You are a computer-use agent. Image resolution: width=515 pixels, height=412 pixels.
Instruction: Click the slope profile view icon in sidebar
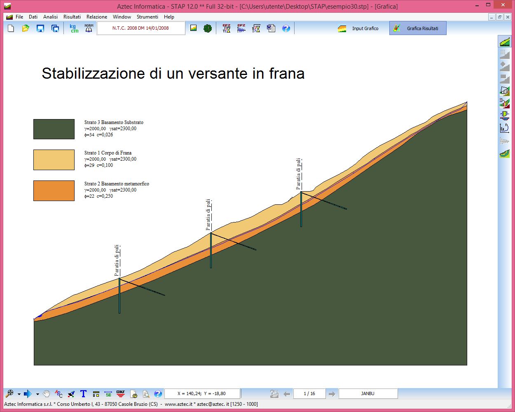[x=504, y=42]
